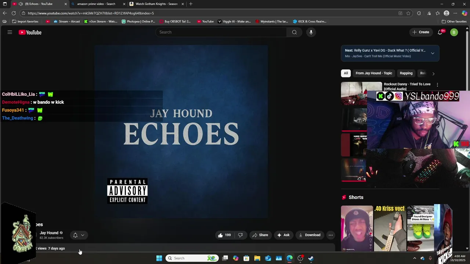
Task: Click the Share button
Action: 260,235
